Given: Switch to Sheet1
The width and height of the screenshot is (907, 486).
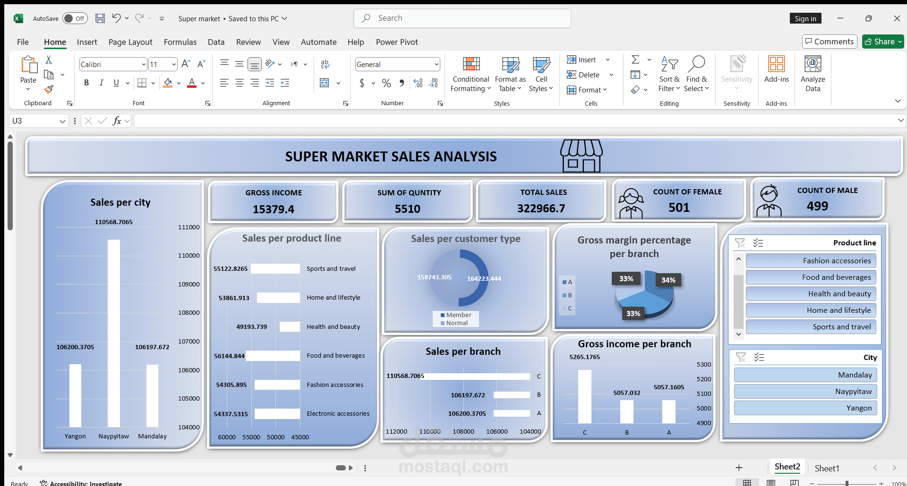Looking at the screenshot, I should click(x=827, y=468).
